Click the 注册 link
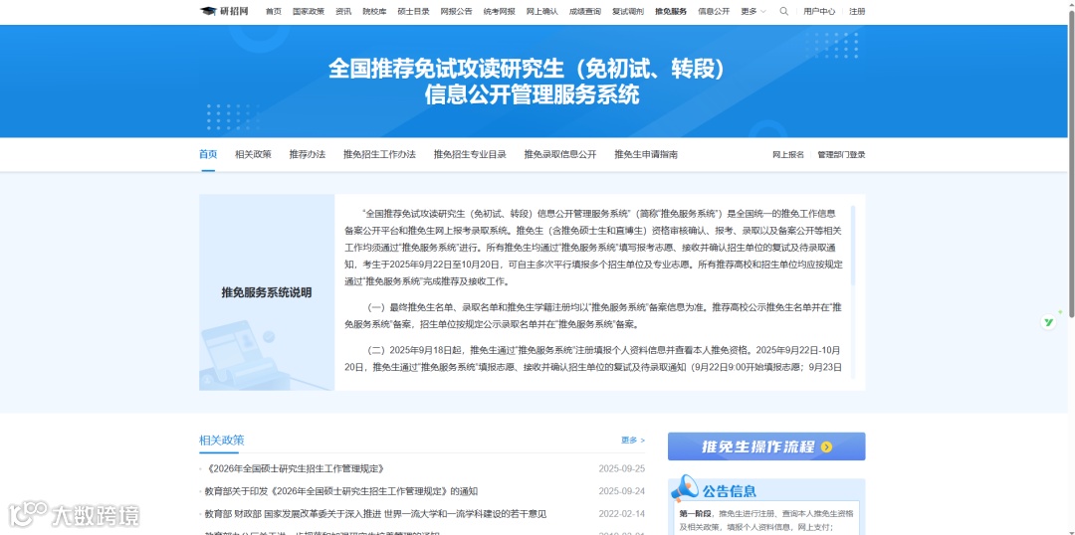1075x535 pixels. (857, 11)
